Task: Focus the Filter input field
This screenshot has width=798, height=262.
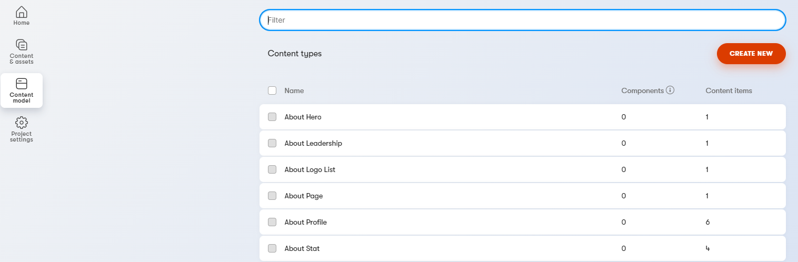Action: coord(523,20)
